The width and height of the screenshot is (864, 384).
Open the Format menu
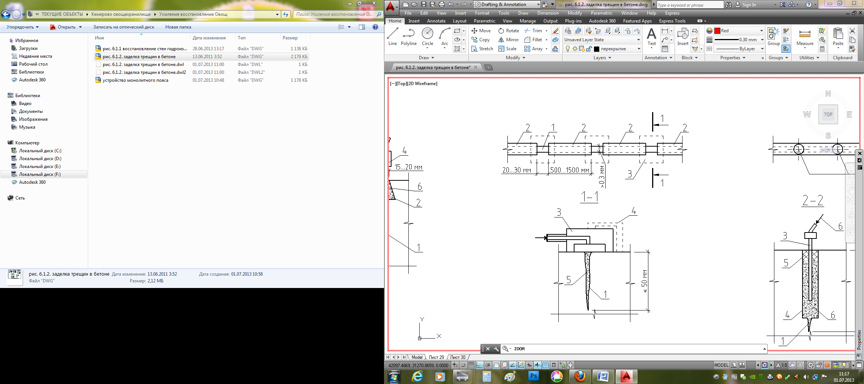482,13
